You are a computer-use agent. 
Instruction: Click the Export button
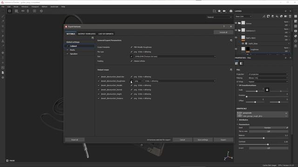coord(223,140)
